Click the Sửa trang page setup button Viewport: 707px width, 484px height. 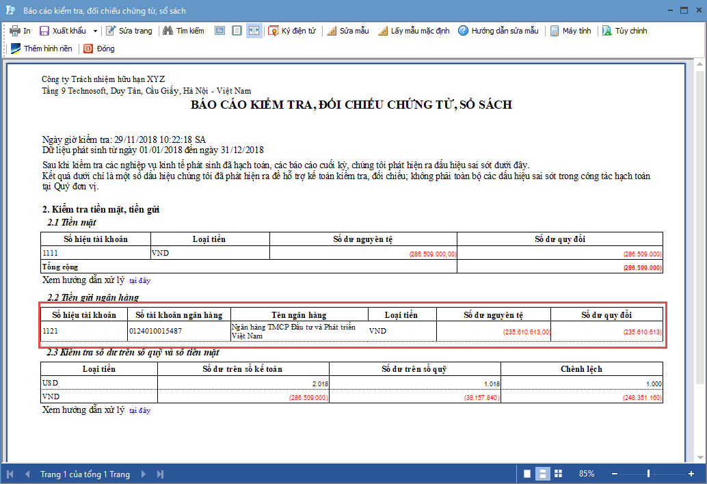[129, 31]
